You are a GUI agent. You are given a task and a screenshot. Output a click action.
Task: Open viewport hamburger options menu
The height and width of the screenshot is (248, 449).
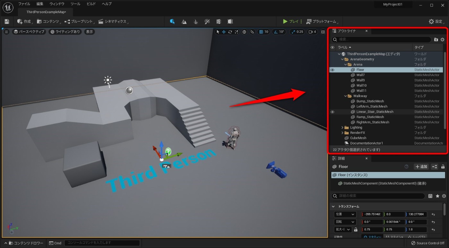pos(6,32)
